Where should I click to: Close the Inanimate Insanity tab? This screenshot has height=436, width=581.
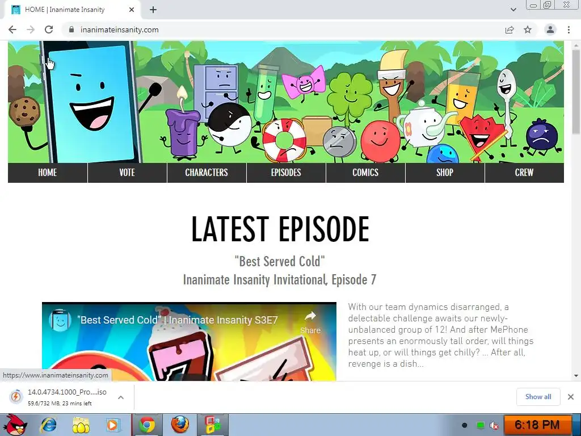132,10
